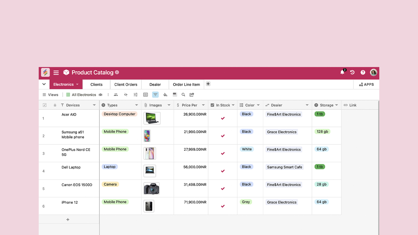Viewport: 418px width, 235px height.
Task: Switch to the Dealer tab
Action: (x=155, y=84)
